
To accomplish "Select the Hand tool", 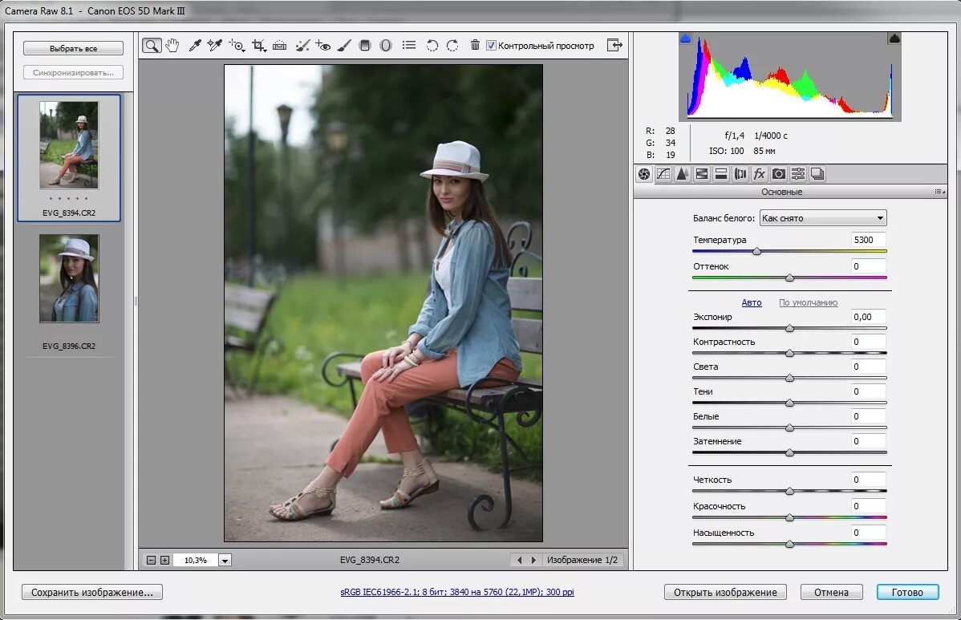I will (172, 46).
